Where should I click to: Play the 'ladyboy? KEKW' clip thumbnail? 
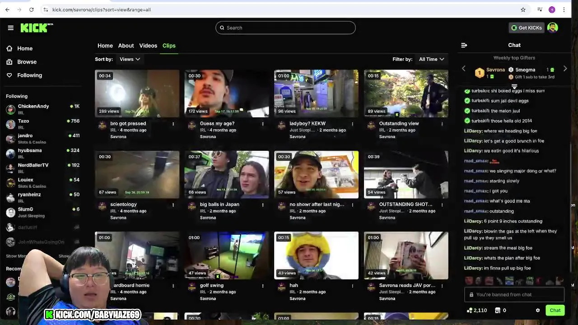point(316,93)
